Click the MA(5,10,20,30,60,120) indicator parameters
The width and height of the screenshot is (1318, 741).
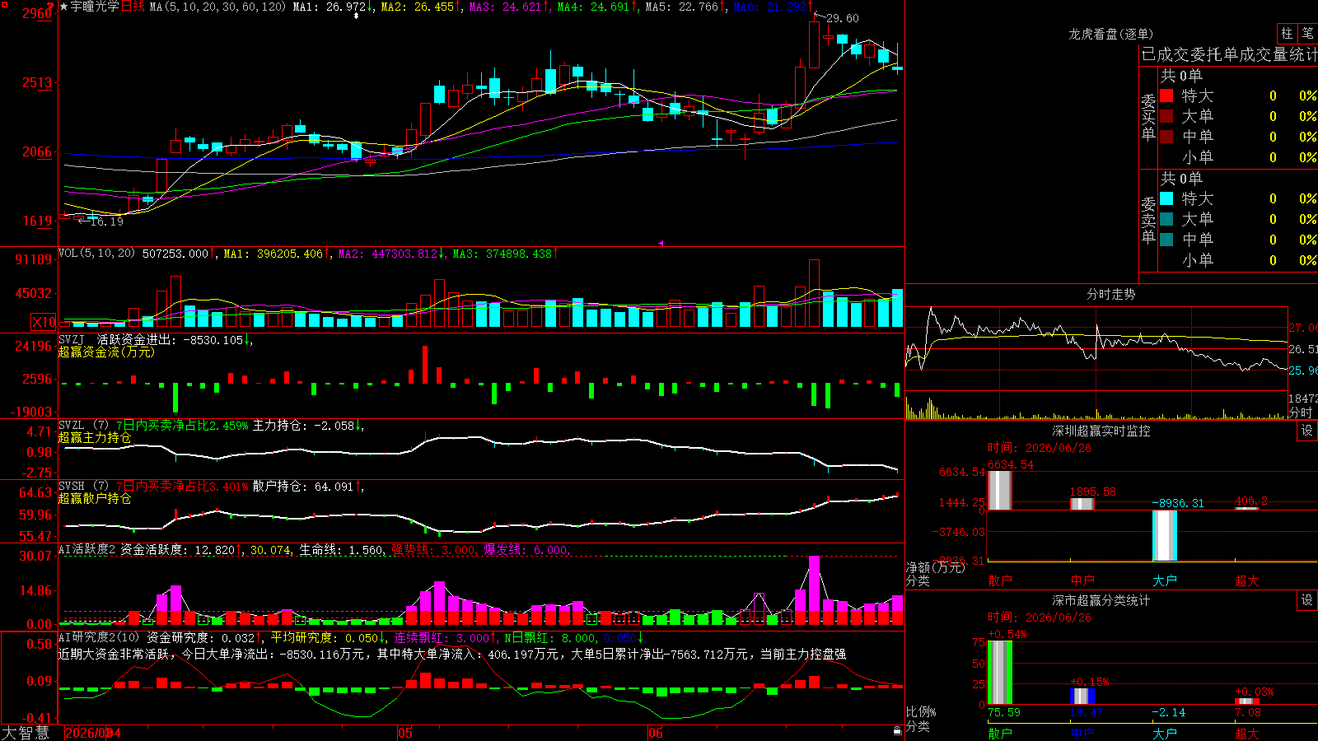[x=217, y=7]
